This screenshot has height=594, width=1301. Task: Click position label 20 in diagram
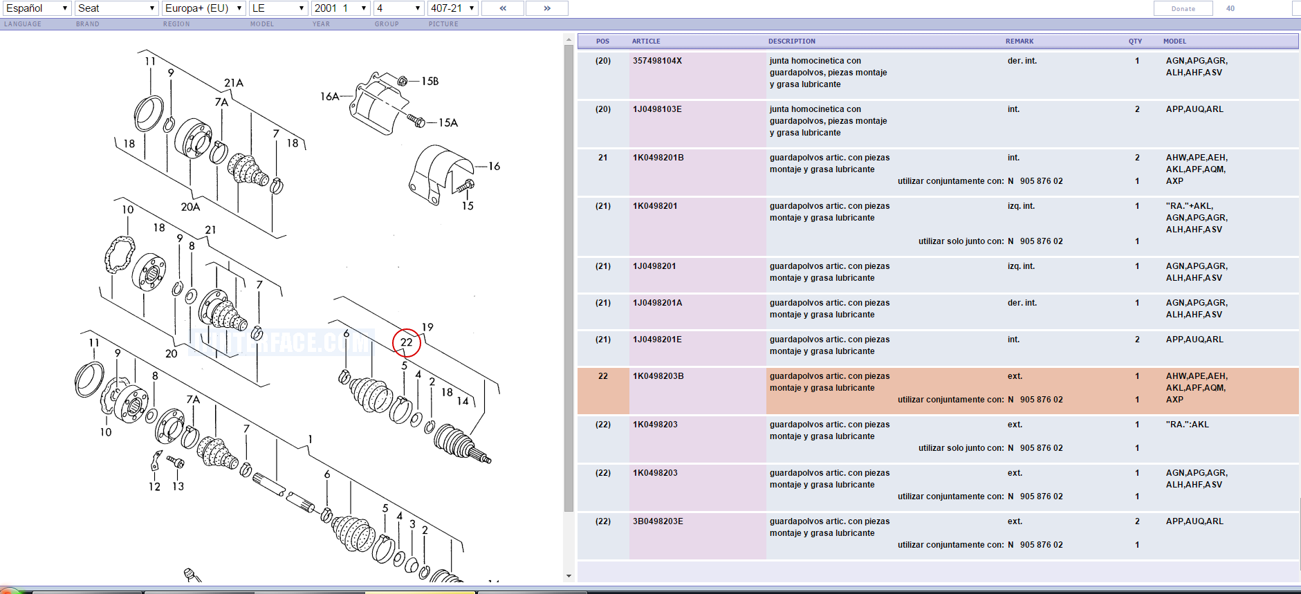click(171, 353)
